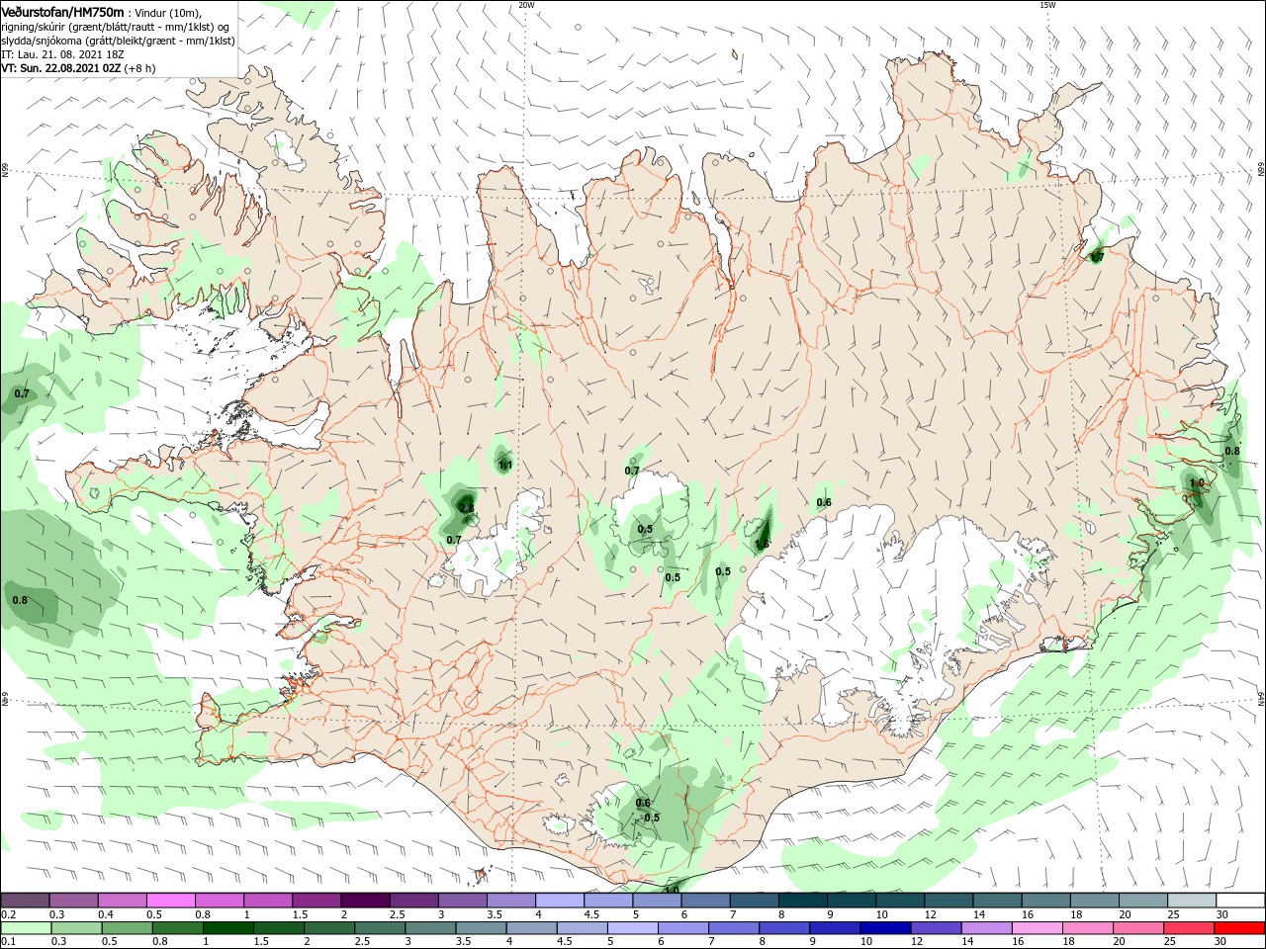Viewport: 1266px width, 949px height.
Task: Click the 20W longitude label
Action: coord(525,5)
